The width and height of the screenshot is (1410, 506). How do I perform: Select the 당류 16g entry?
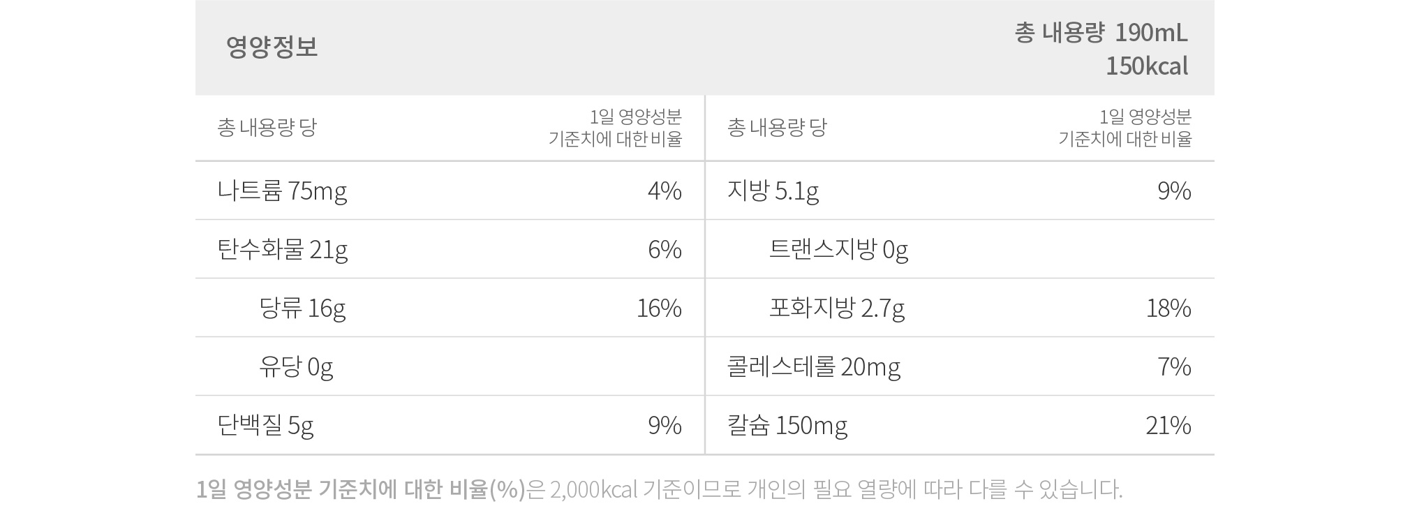coord(302,308)
